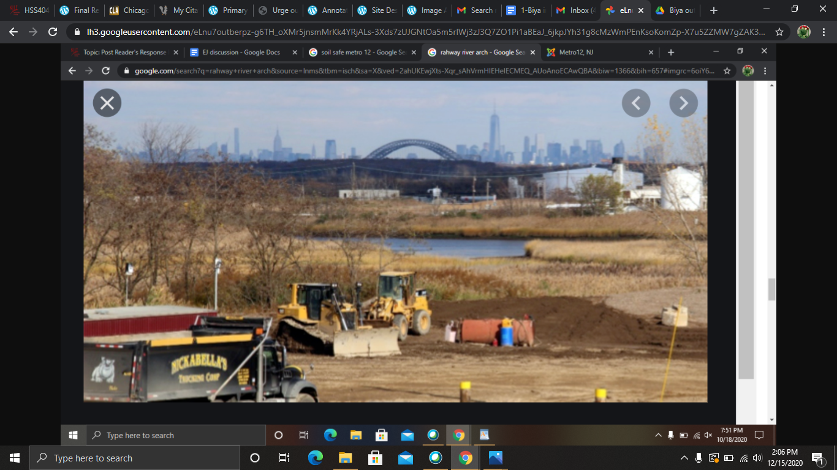
Task: Click the round X close button on the photo
Action: (107, 103)
